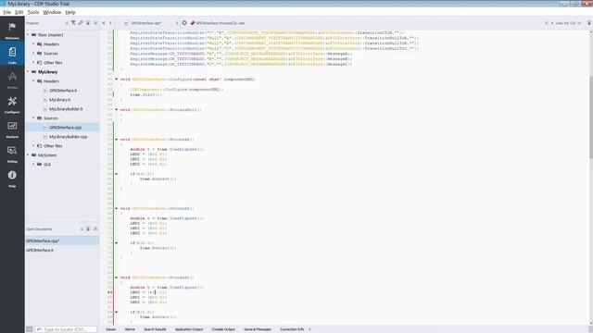593x333 pixels.
Task: Show the Alarms output pane
Action: pyautogui.click(x=130, y=329)
